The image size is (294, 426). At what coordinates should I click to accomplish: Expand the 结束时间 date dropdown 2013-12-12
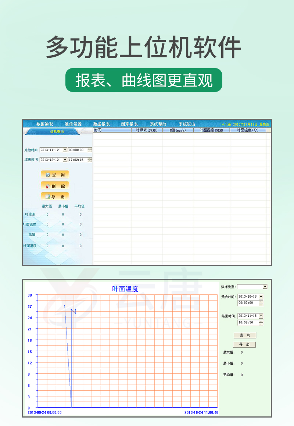coord(65,160)
